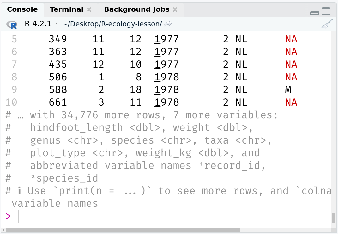Click the vertical scrollbar thumb
This screenshot has width=338, height=234.
pyautogui.click(x=334, y=218)
